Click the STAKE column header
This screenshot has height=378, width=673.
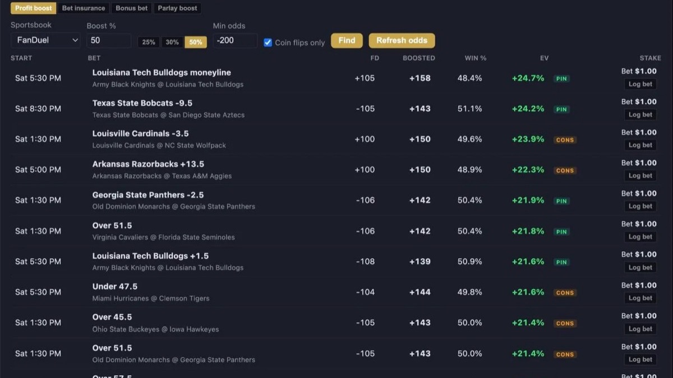pos(651,58)
